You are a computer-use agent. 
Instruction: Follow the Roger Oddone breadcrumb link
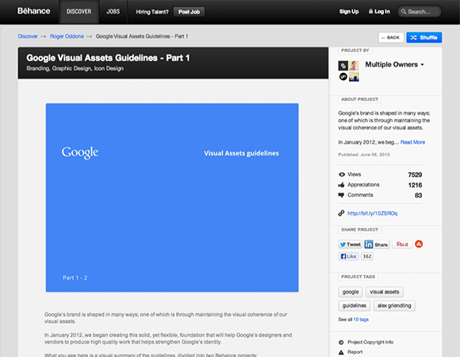(67, 36)
